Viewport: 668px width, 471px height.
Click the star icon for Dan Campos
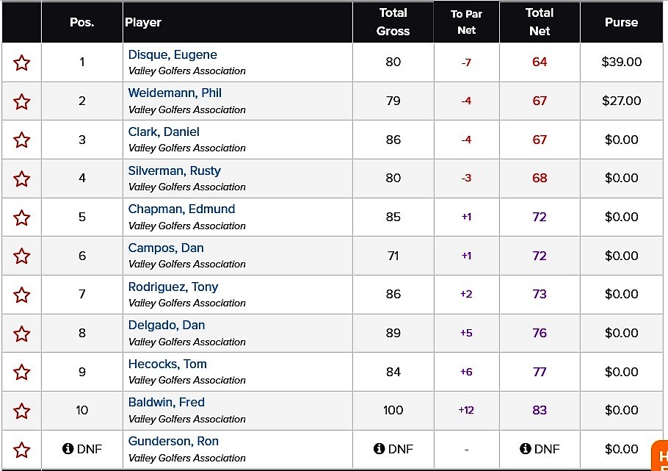click(22, 256)
